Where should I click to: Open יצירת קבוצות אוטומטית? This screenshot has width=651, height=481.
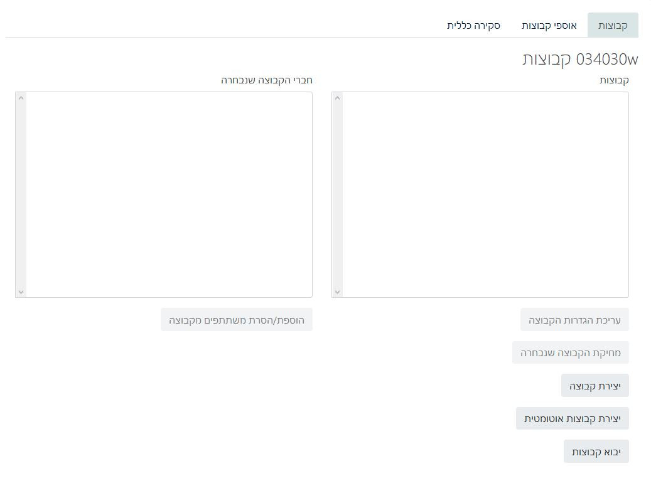tap(572, 418)
